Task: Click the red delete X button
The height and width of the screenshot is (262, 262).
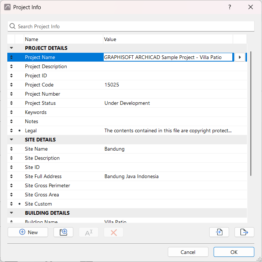Action: pos(114,232)
